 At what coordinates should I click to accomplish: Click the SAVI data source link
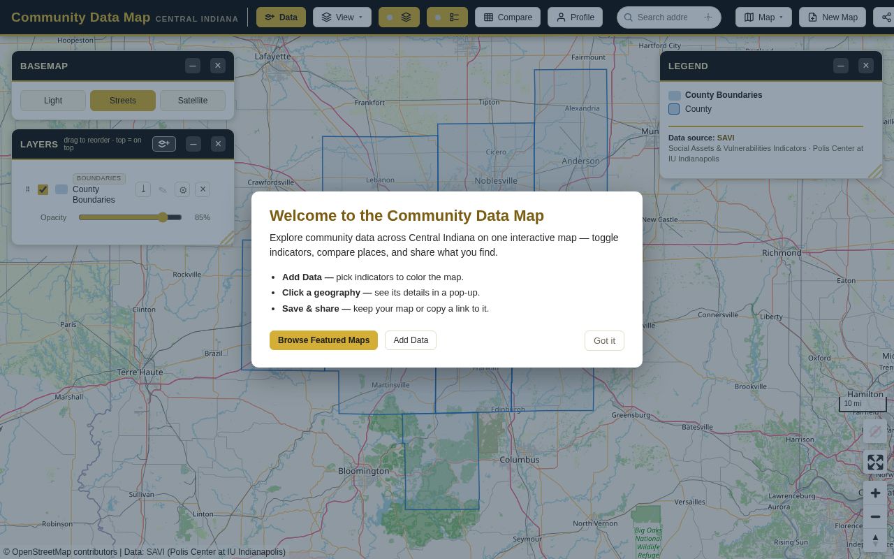pyautogui.click(x=726, y=138)
